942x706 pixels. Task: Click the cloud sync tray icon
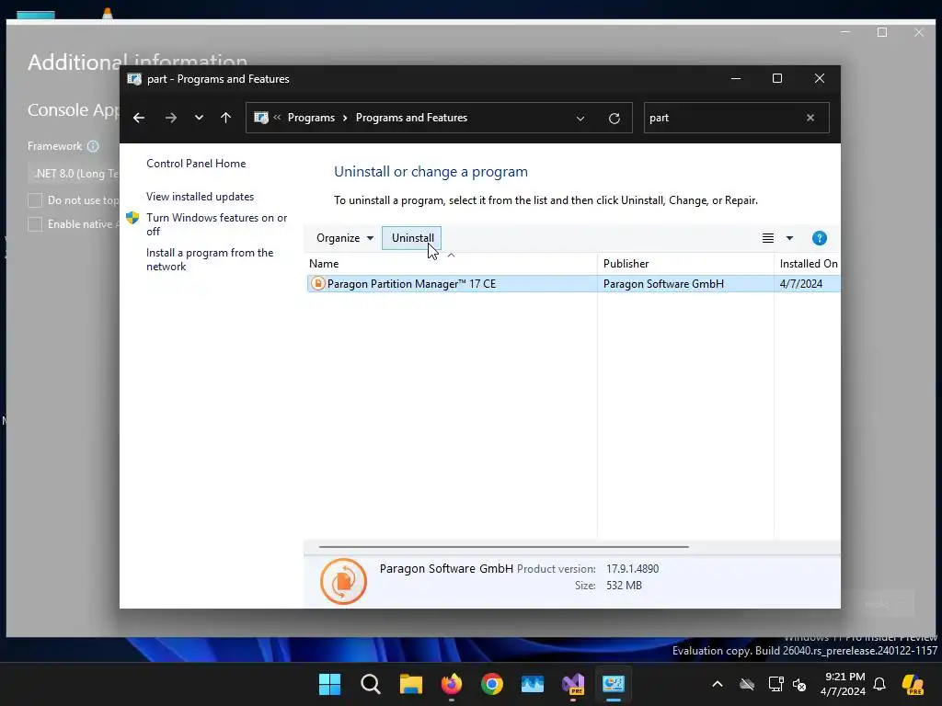pyautogui.click(x=747, y=684)
